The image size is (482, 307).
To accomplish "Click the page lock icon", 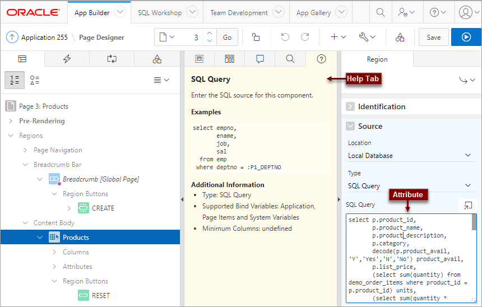I will pyautogui.click(x=256, y=37).
